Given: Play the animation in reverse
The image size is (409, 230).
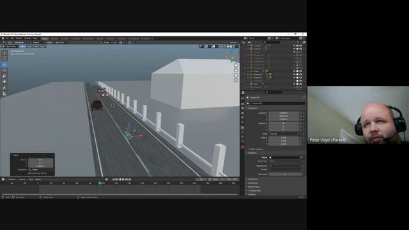Looking at the screenshot, I should click(120, 180).
